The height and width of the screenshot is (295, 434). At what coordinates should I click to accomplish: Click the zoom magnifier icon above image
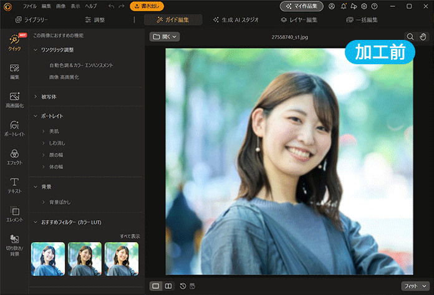tap(410, 37)
